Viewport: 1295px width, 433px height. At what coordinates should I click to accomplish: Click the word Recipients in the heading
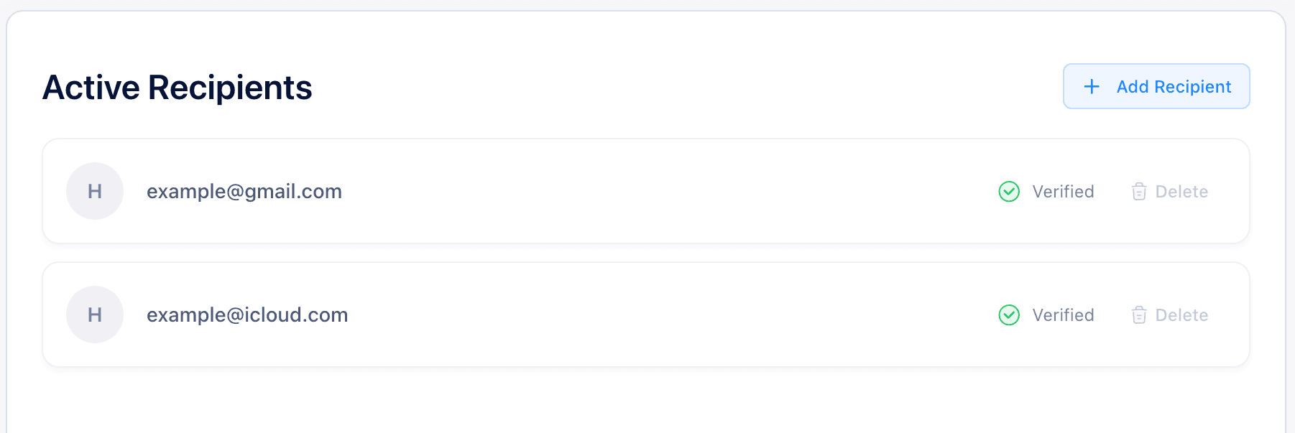coord(230,88)
